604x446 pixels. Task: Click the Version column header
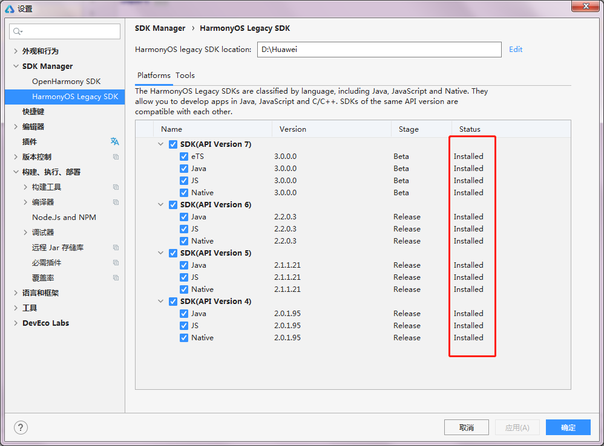coord(332,129)
